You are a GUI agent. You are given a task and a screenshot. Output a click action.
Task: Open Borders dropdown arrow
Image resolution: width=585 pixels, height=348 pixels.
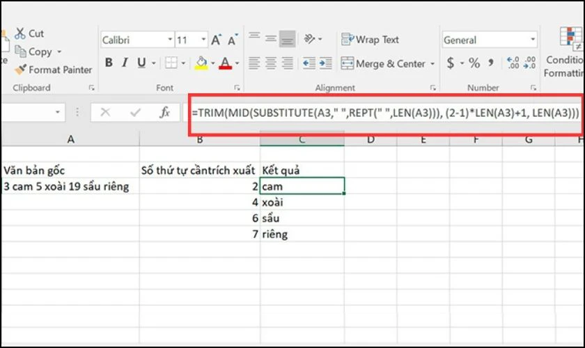pyautogui.click(x=183, y=63)
